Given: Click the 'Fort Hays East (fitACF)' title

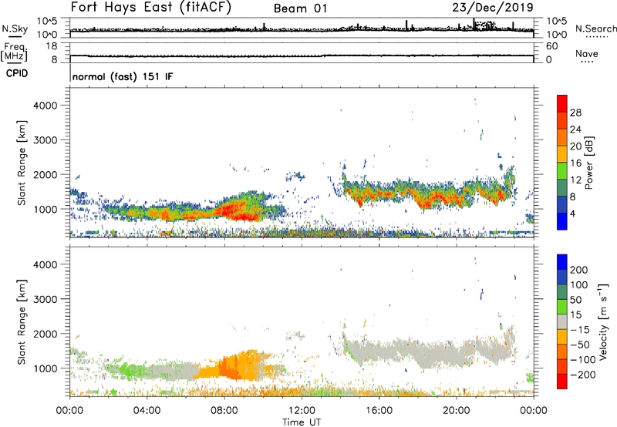Looking at the screenshot, I should [150, 7].
